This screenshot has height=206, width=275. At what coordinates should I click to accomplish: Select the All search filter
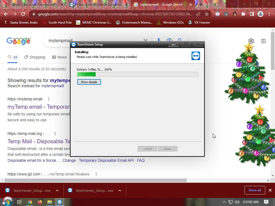coord(12,57)
